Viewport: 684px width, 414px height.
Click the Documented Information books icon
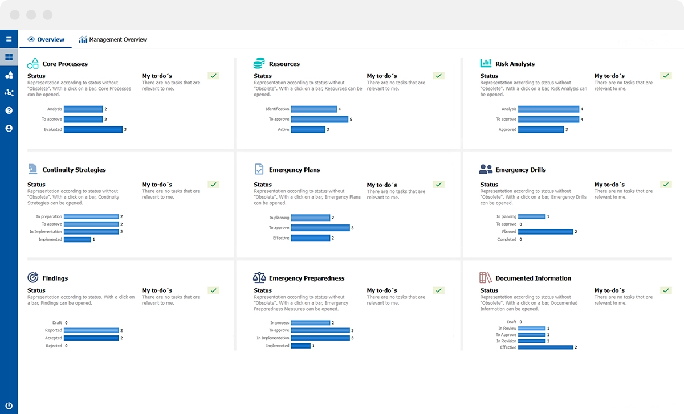tap(486, 277)
